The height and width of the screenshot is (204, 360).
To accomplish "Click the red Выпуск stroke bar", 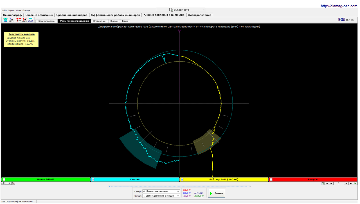I will tap(313, 180).
